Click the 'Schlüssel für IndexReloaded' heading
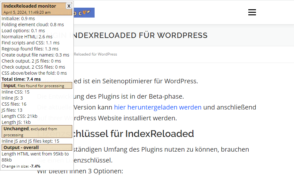The image size is (294, 181). [x=134, y=133]
